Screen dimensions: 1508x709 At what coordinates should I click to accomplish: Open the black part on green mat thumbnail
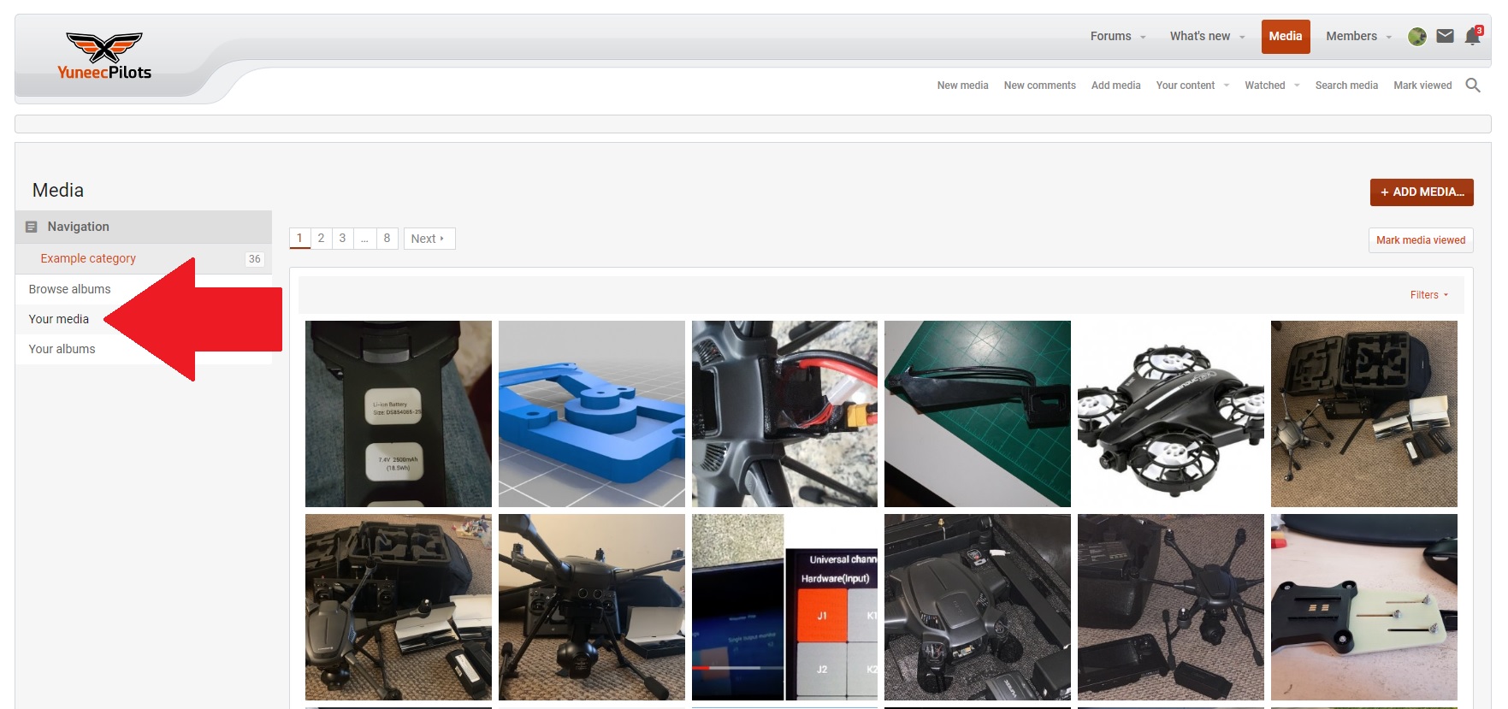[978, 414]
